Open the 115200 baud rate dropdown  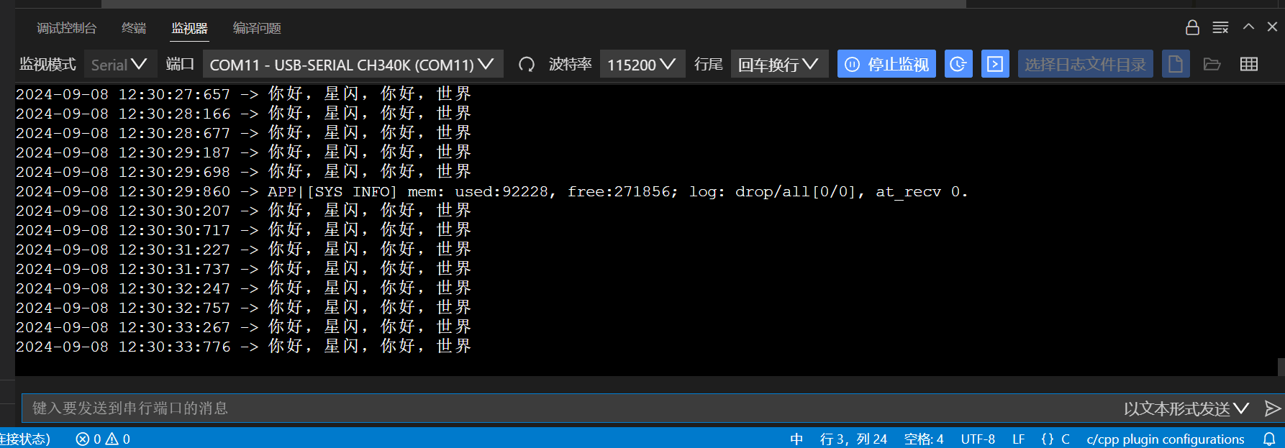click(x=641, y=65)
